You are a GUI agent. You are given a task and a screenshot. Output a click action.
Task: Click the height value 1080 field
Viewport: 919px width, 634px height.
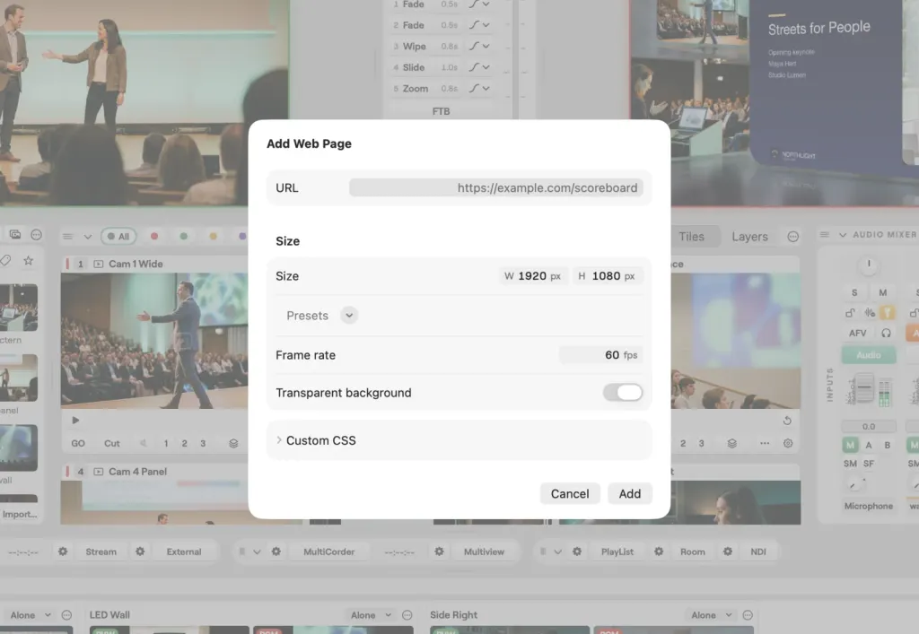click(x=608, y=275)
